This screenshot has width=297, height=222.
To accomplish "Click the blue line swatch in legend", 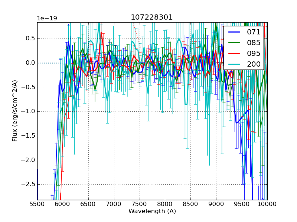I will (x=234, y=32).
